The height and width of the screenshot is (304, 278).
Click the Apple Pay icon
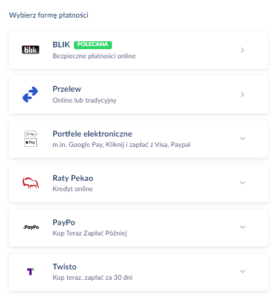click(30, 143)
